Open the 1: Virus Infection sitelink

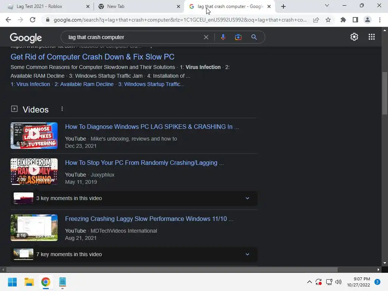pos(30,84)
